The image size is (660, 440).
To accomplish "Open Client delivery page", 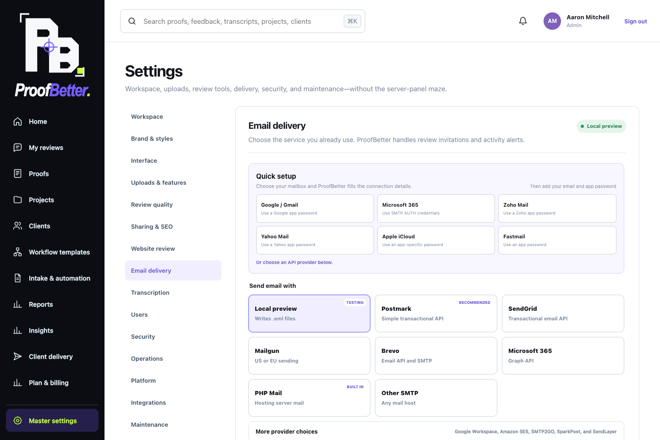I will 52,357.
